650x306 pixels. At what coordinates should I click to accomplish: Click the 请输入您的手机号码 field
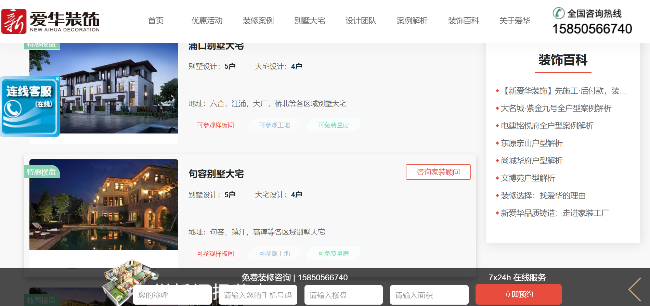pos(258,295)
